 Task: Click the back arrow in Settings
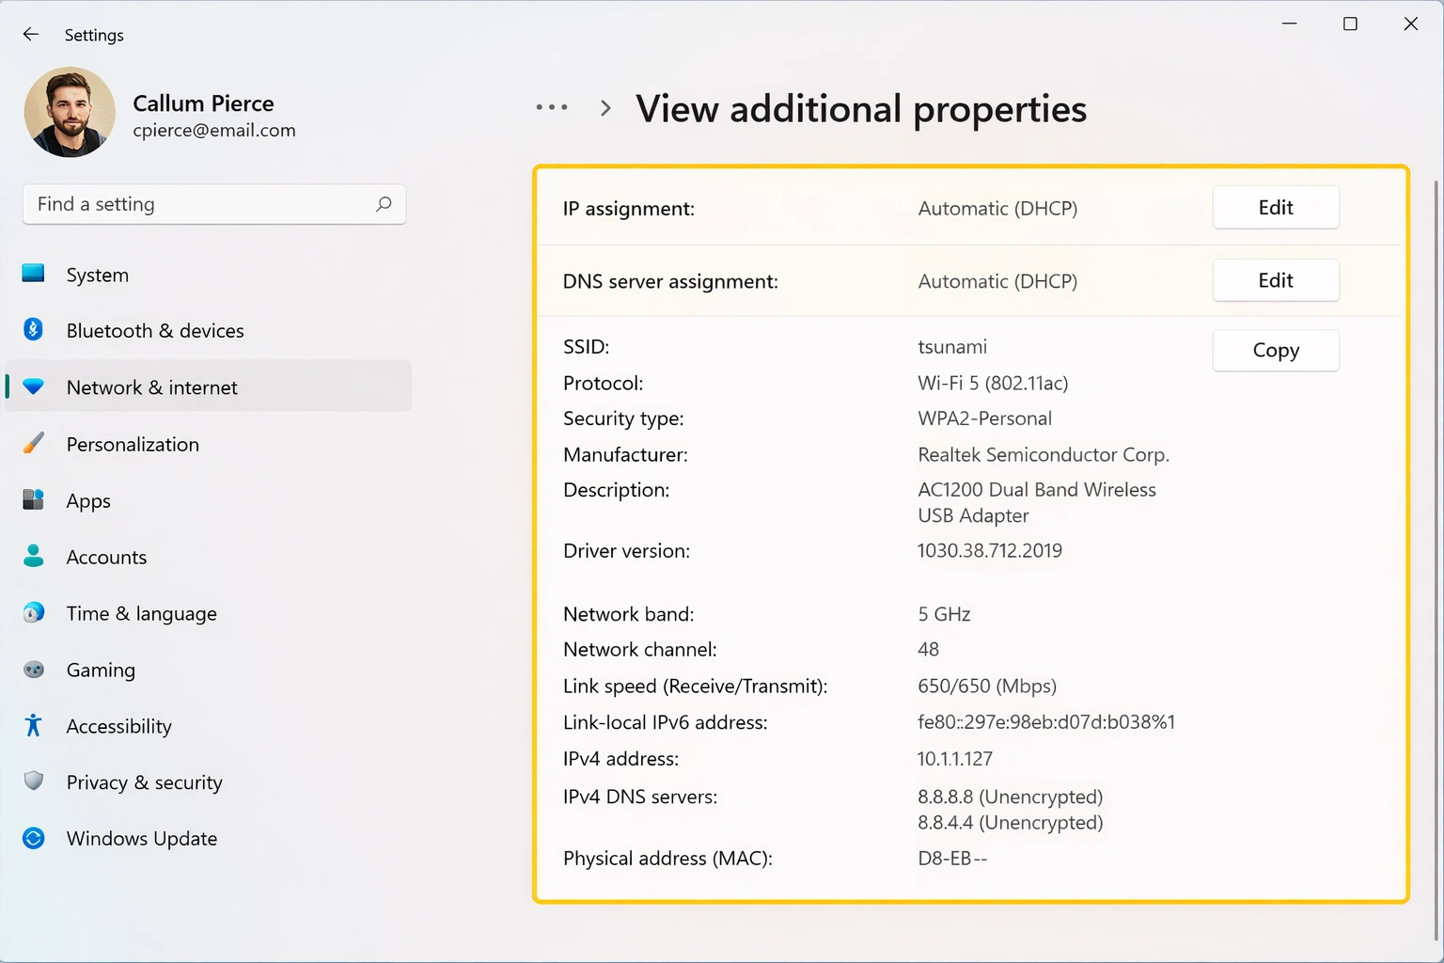[x=30, y=34]
